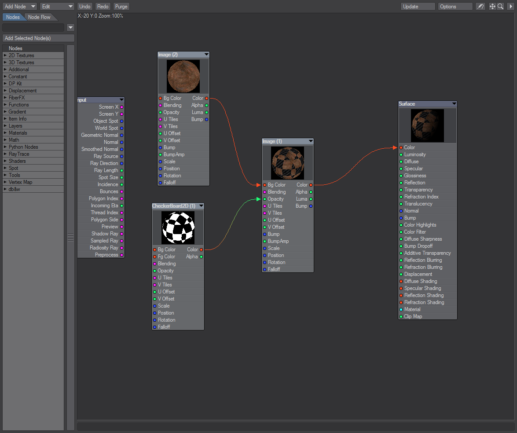The height and width of the screenshot is (433, 517).
Task: Activate the pan view cross-arrows icon
Action: click(x=492, y=7)
